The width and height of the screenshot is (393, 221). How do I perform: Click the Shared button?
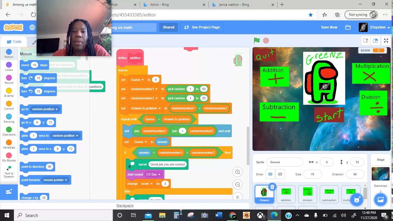click(x=169, y=27)
